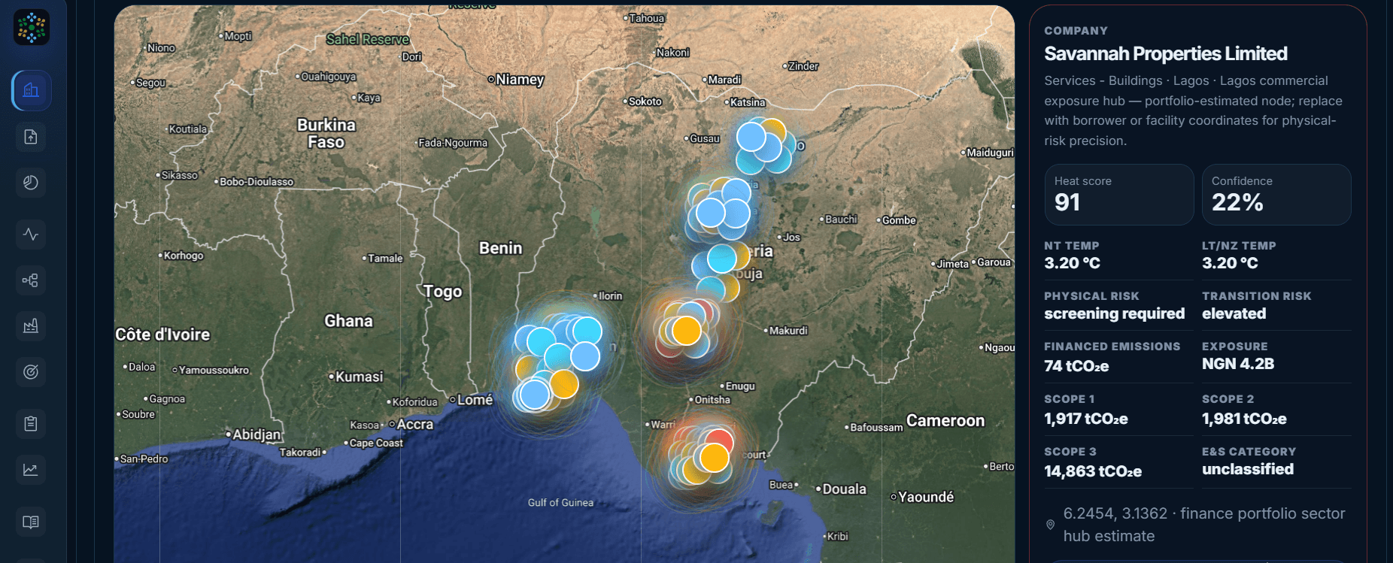1393x563 pixels.
Task: Select the red marker near Port Harcourt
Action: click(720, 442)
